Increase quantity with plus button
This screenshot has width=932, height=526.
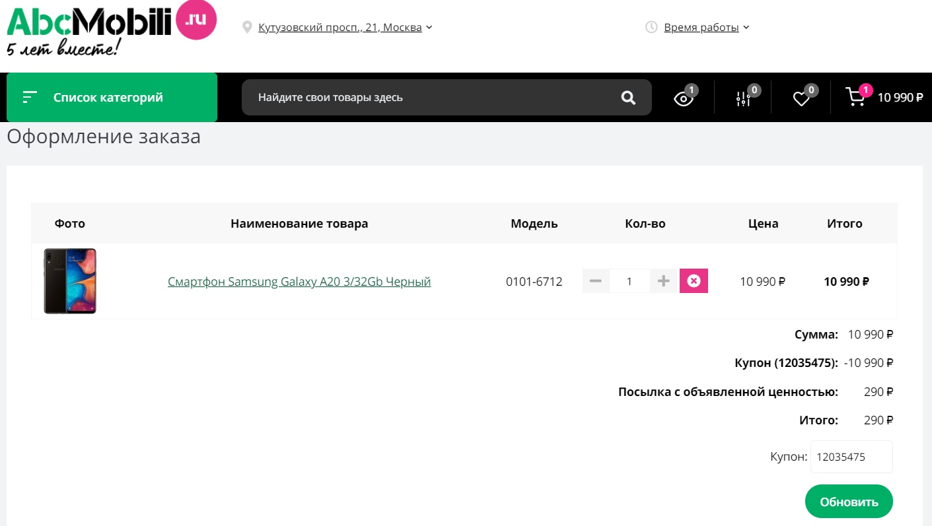pyautogui.click(x=664, y=281)
